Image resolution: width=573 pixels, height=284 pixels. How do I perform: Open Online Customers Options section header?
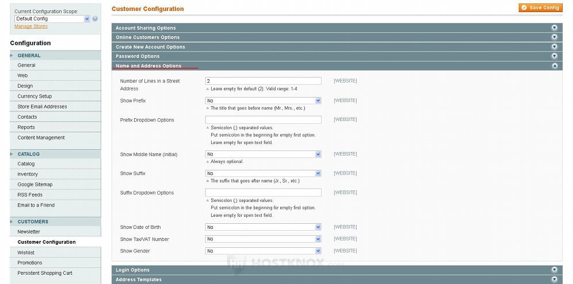(337, 37)
